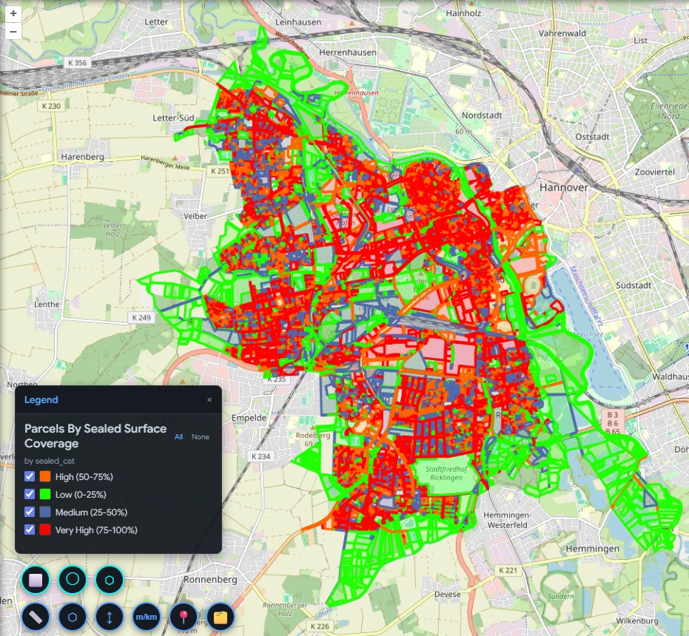Click the Hemmingen-Westerfeld map label

click(508, 520)
